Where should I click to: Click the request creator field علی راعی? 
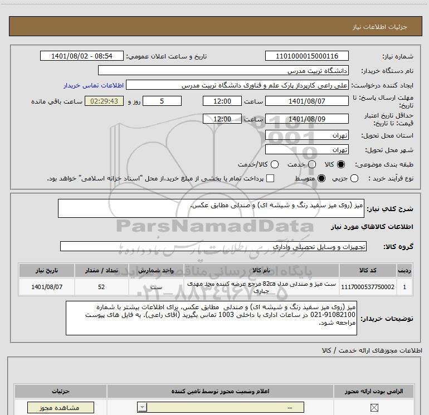[237, 85]
